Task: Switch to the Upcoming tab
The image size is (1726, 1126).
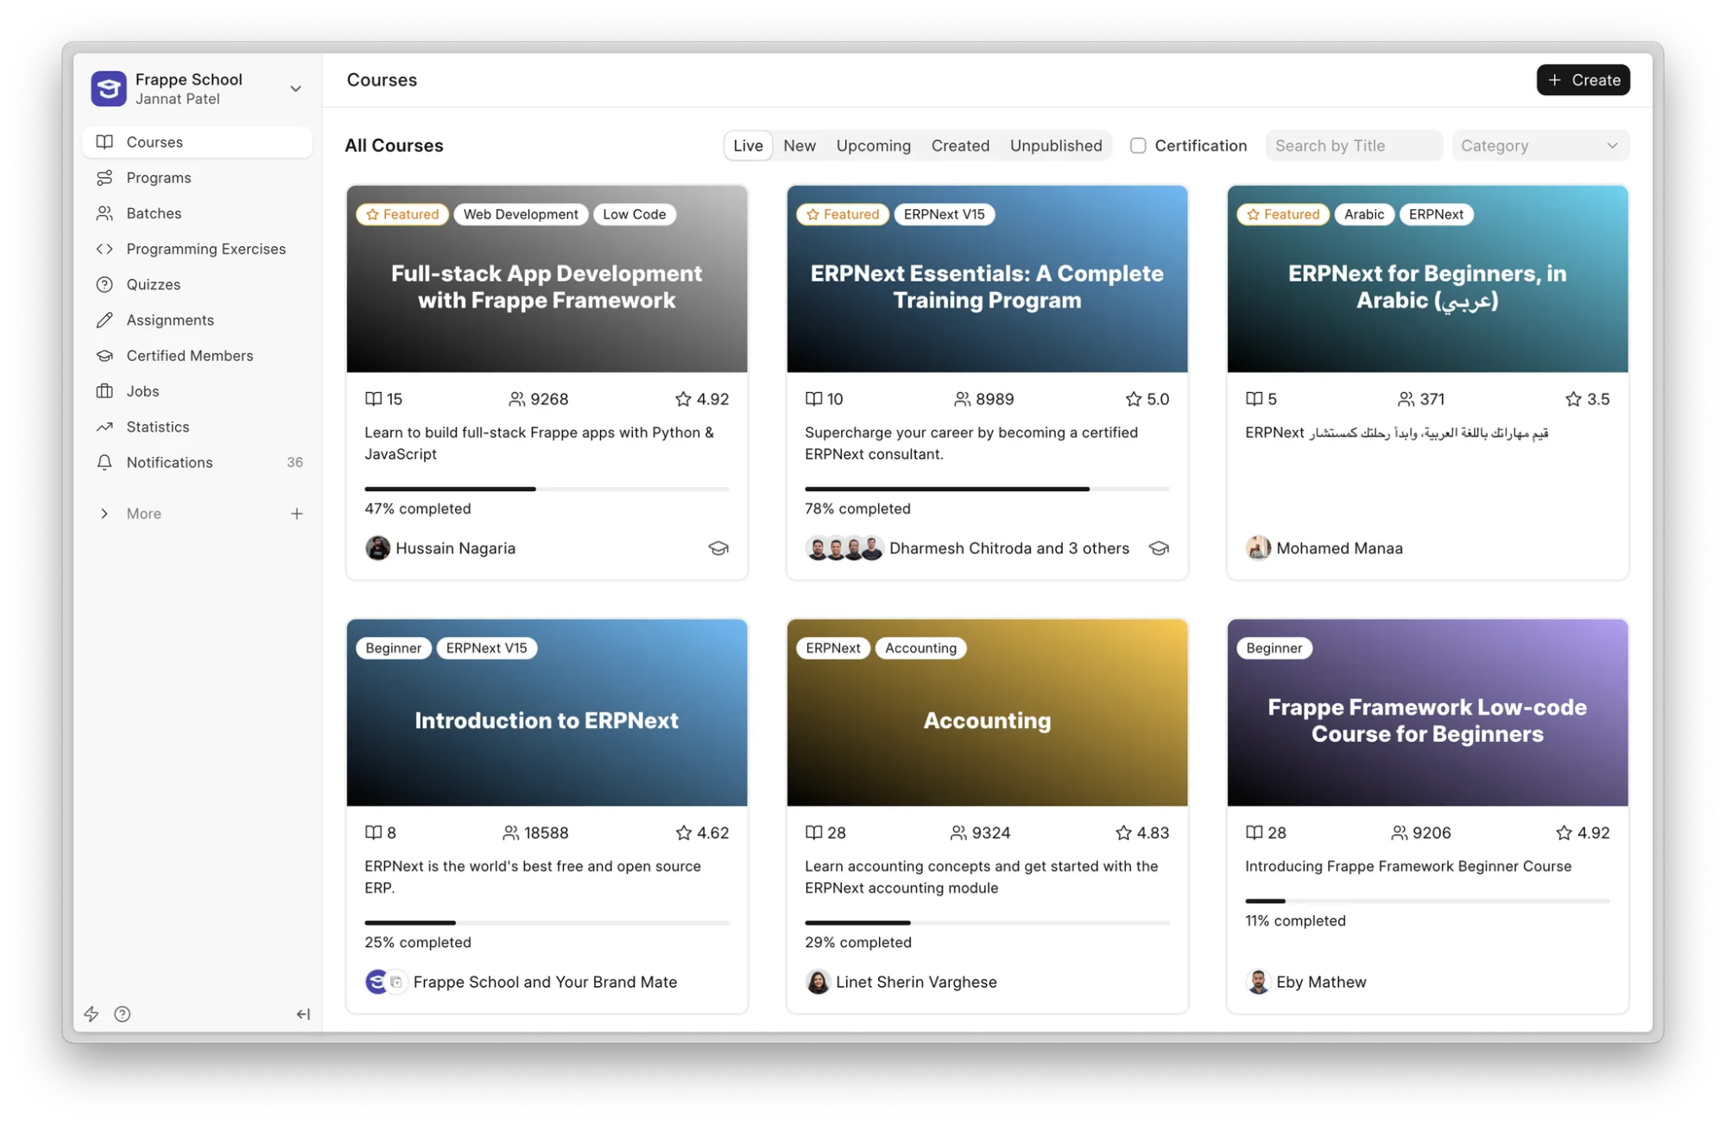Action: [x=873, y=145]
